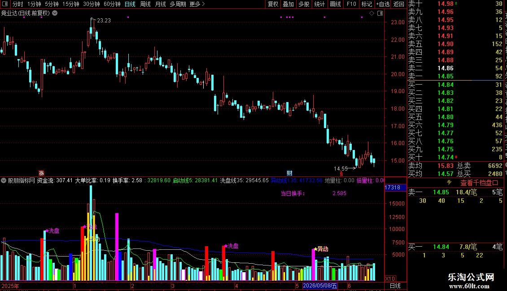Select the 15分钟 period
Viewport: 507px width, 291px height.
pos(70,4)
